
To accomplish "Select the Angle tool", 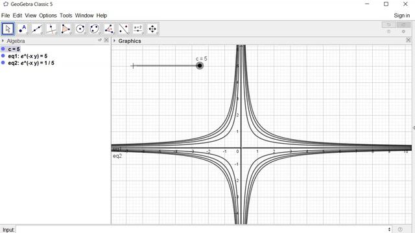I will tap(109, 28).
